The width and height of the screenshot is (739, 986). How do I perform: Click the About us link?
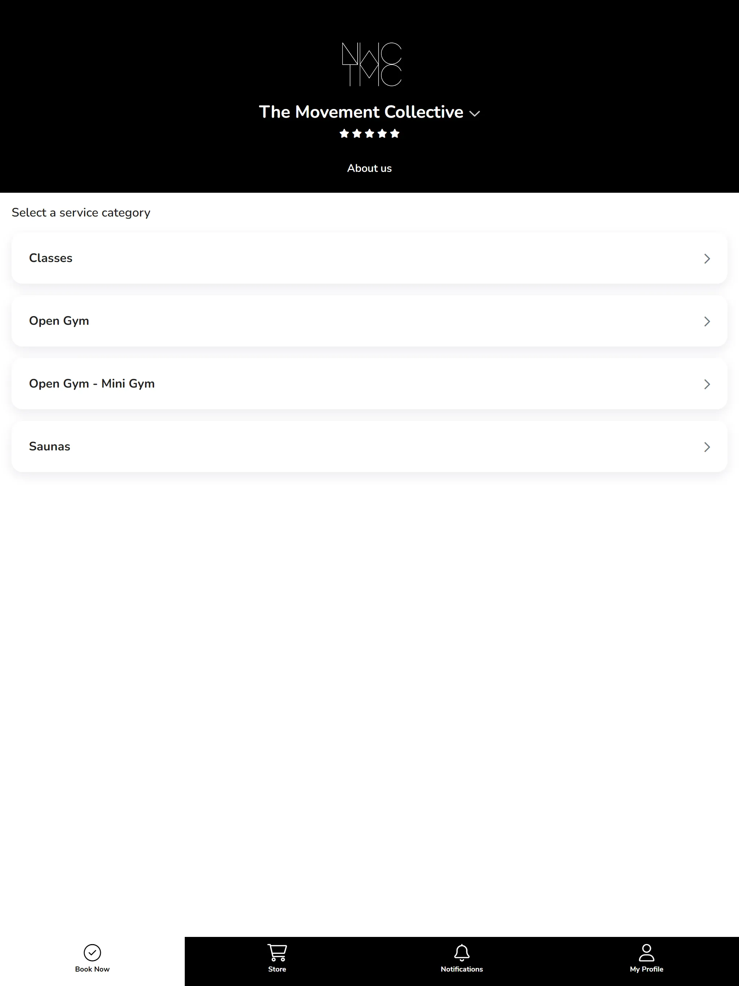point(369,168)
